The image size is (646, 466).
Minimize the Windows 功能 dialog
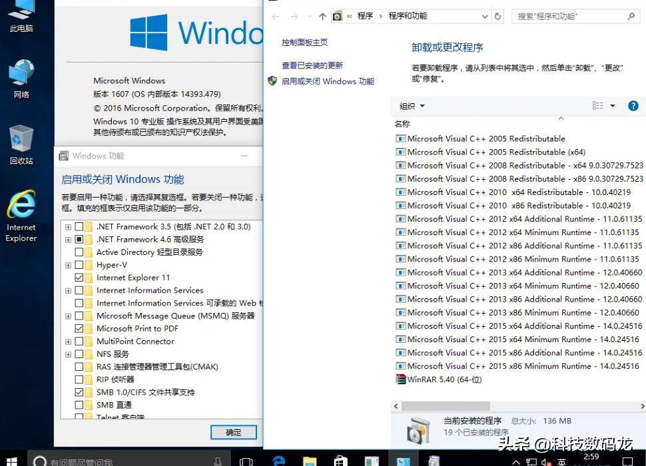244,156
